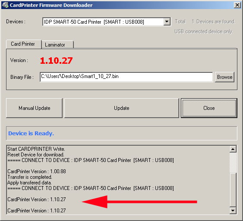Switch to the Card Printer tab
The height and width of the screenshot is (221, 243).
[x=24, y=44]
